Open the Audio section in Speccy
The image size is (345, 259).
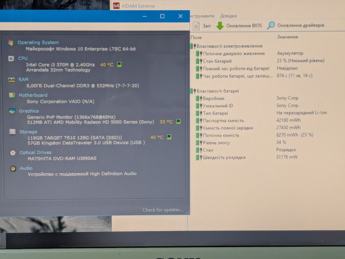click(x=26, y=168)
